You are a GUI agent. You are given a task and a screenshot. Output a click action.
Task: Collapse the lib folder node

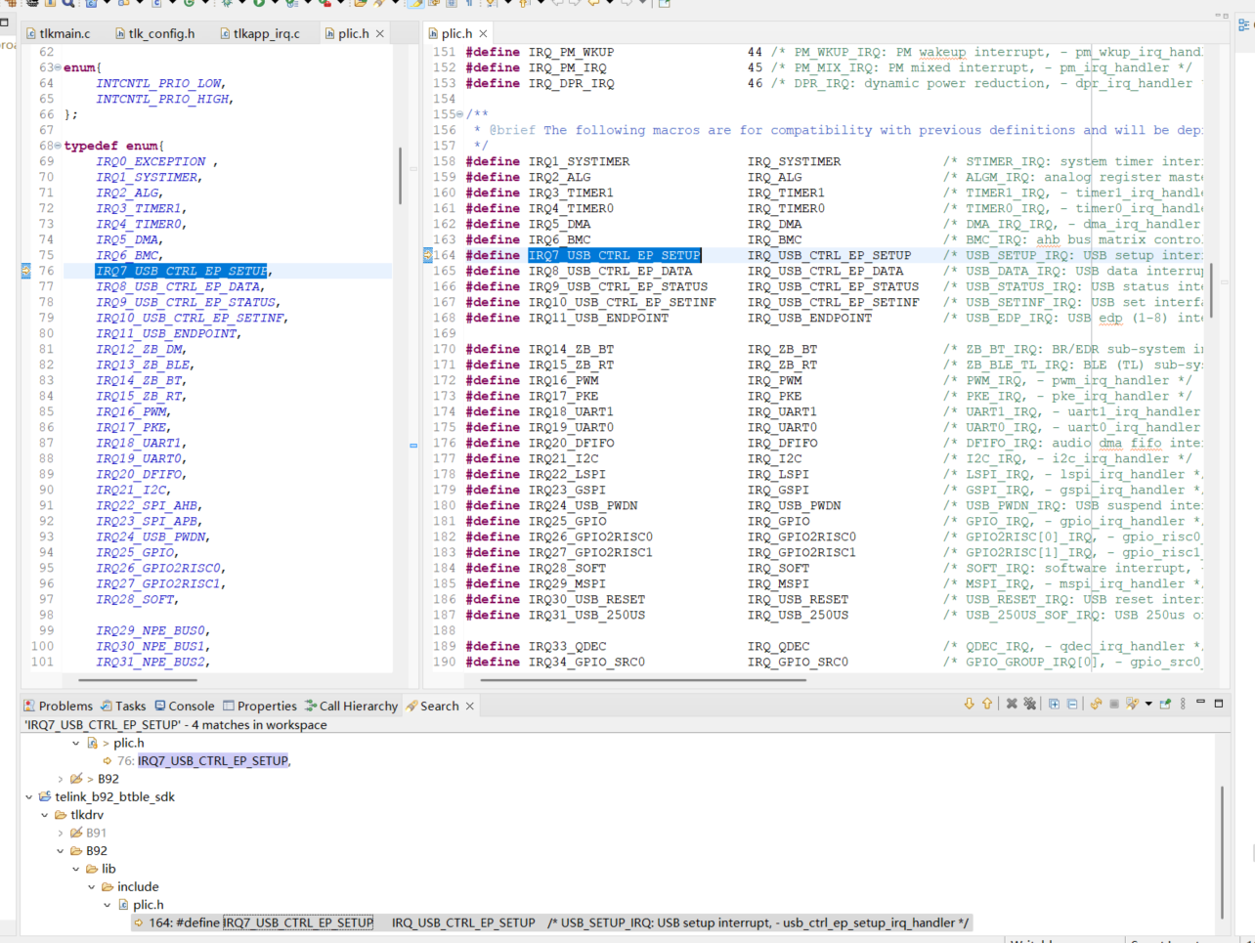[x=76, y=869]
